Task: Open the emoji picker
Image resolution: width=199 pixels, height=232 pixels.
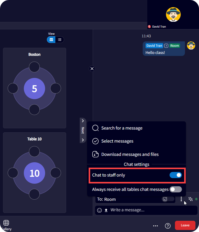Action: [99, 210]
